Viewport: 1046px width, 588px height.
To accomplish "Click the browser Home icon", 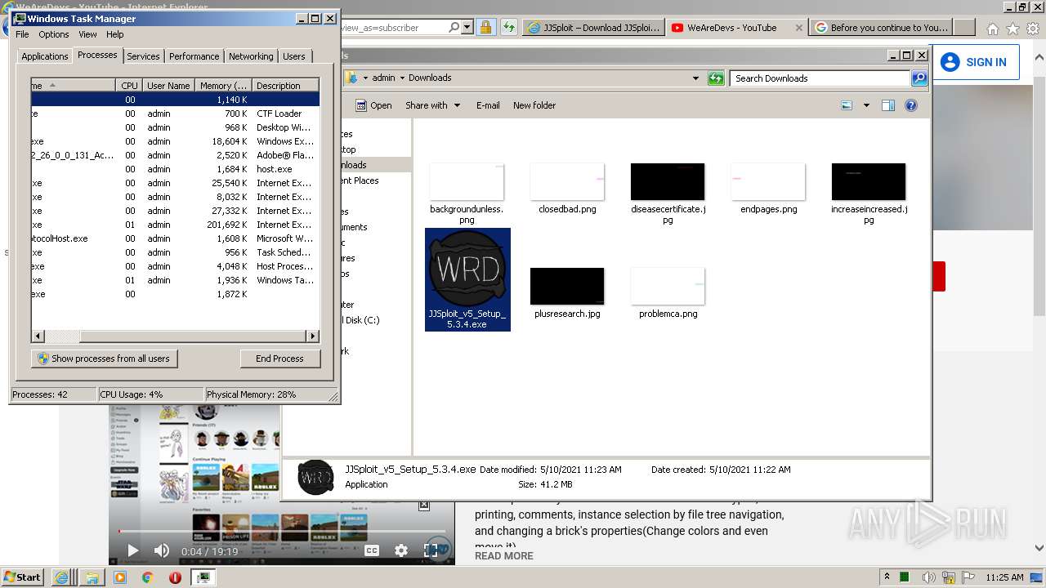I will click(x=992, y=29).
